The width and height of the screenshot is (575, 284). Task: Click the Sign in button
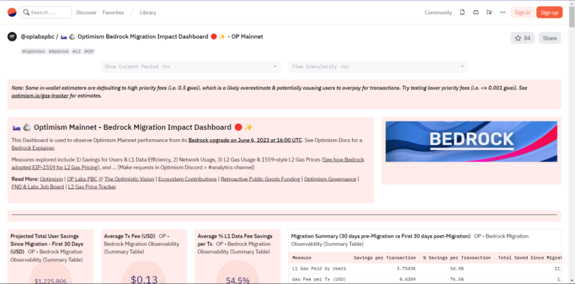click(522, 12)
